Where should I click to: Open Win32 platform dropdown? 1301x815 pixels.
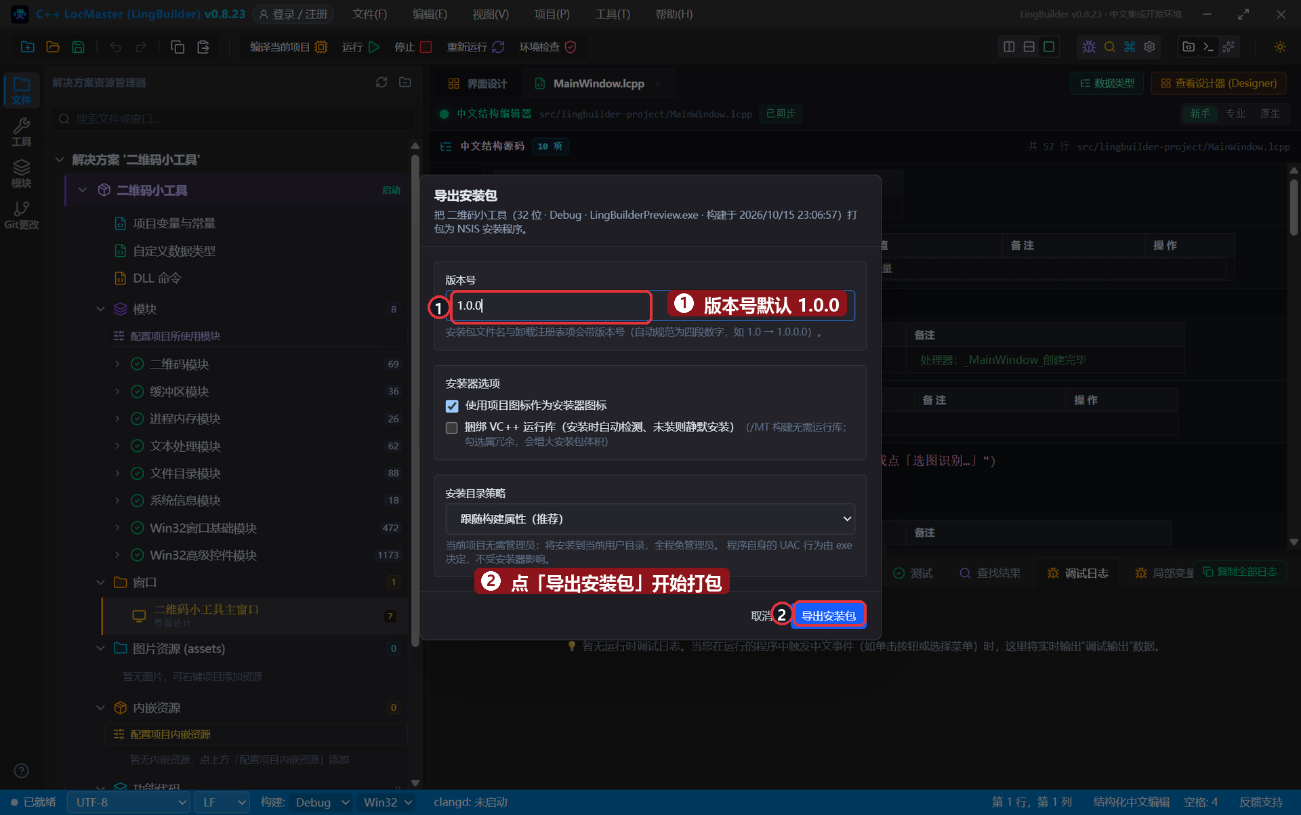(x=388, y=802)
